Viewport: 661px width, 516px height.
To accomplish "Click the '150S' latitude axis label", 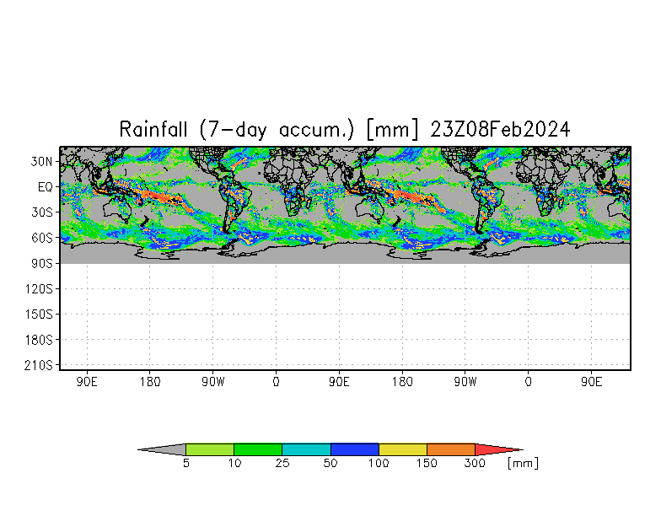I will pos(39,314).
